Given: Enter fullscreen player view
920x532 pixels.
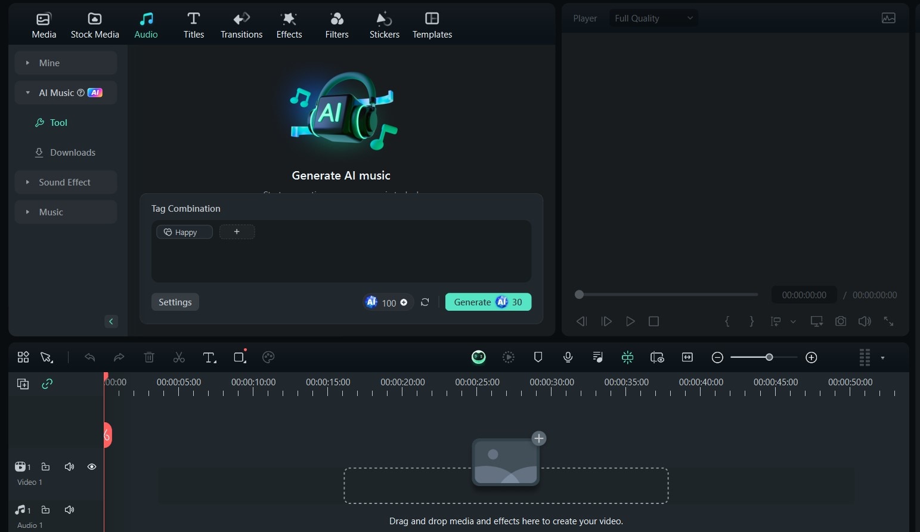Looking at the screenshot, I should point(888,321).
